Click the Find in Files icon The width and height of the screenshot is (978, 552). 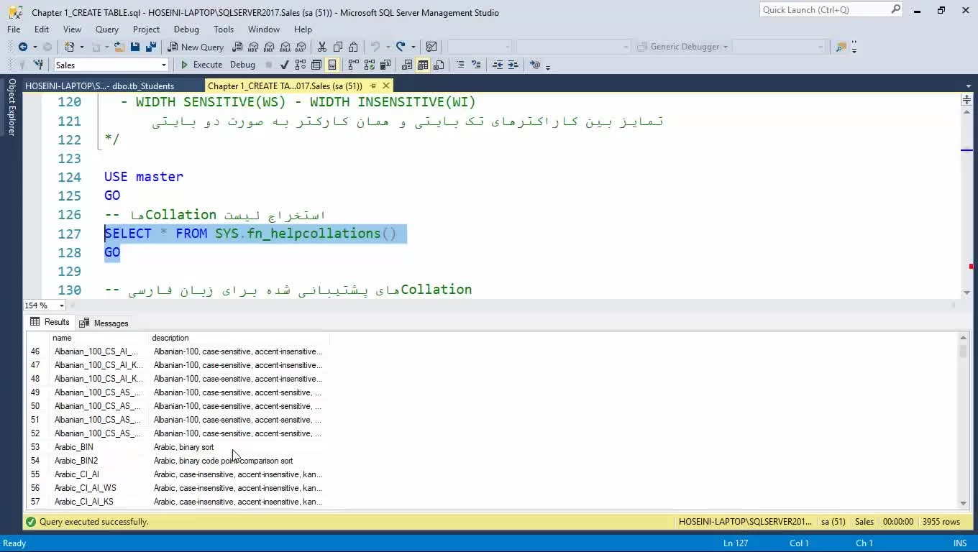(x=841, y=47)
